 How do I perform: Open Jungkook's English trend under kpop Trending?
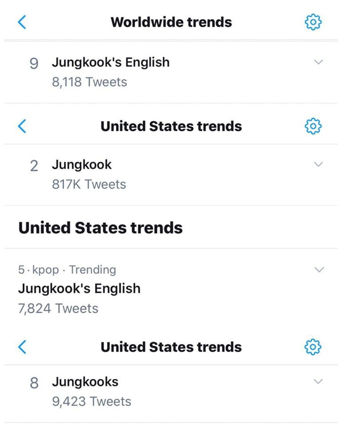point(79,288)
